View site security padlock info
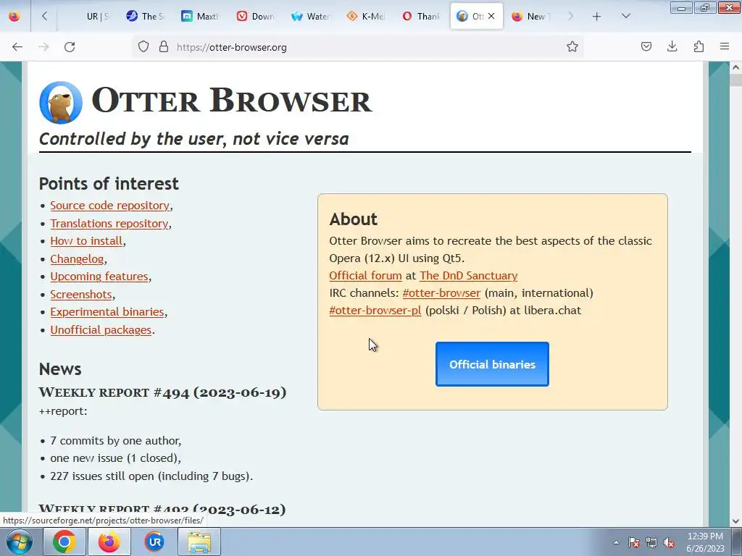This screenshot has width=742, height=556. pyautogui.click(x=164, y=47)
